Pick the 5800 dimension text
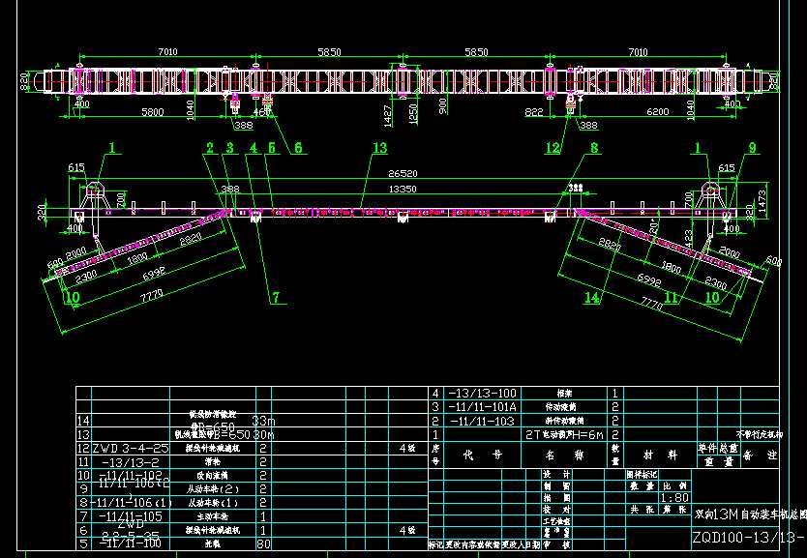The width and height of the screenshot is (807, 558). [152, 111]
